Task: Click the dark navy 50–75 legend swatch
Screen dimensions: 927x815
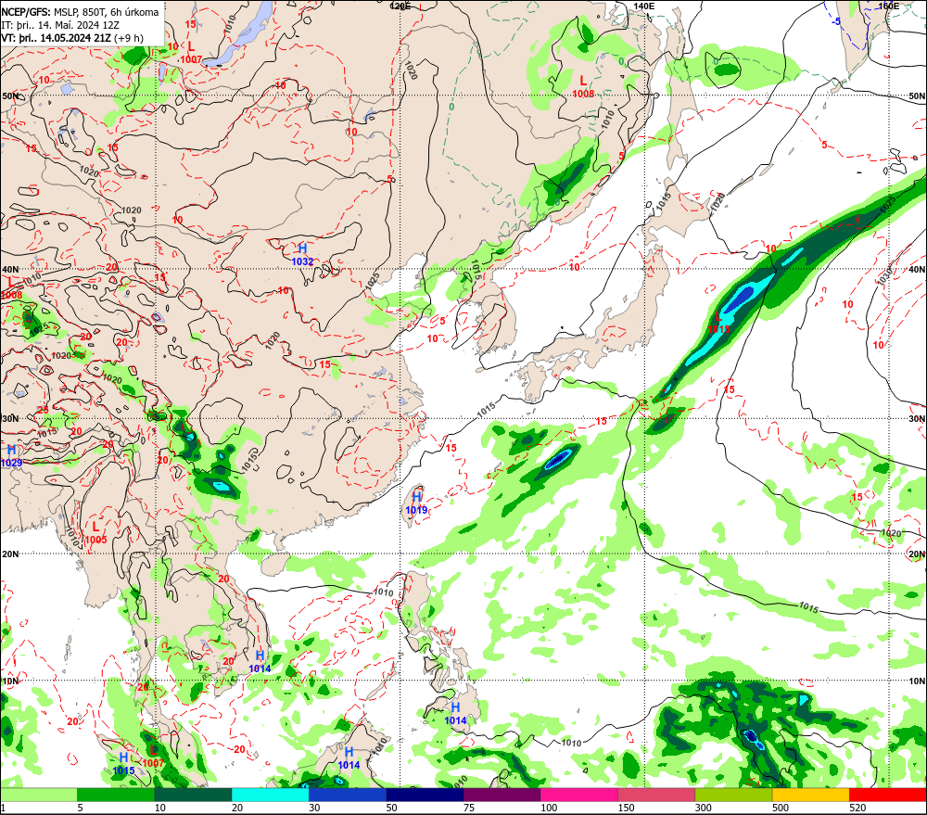Action: coord(425,795)
